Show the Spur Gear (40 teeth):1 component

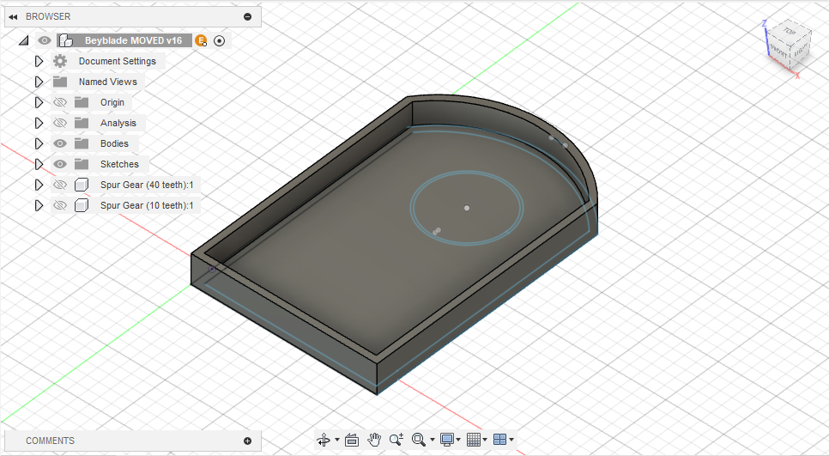point(60,185)
